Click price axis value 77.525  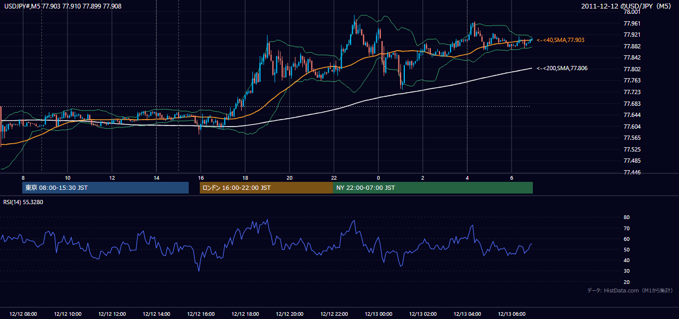(632, 149)
